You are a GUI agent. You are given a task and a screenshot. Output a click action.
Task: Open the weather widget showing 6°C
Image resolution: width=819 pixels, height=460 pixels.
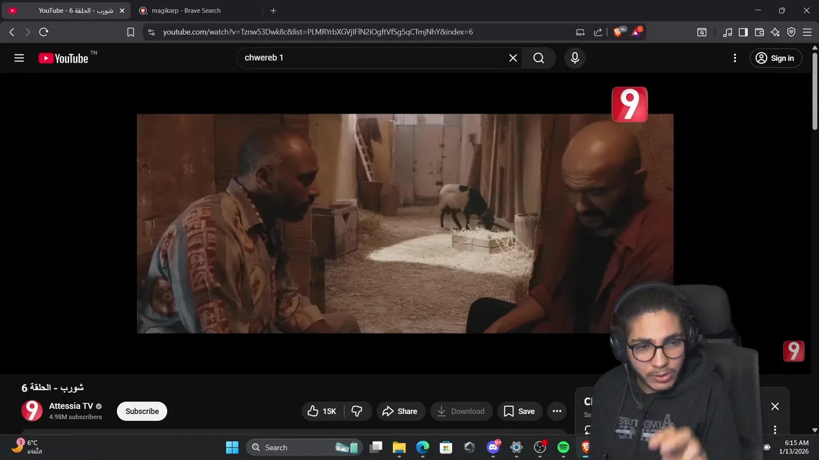[26, 447]
